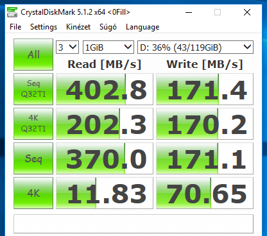Open the drive dropdown showing D: 36%
This screenshot has height=236, width=267.
pos(195,47)
